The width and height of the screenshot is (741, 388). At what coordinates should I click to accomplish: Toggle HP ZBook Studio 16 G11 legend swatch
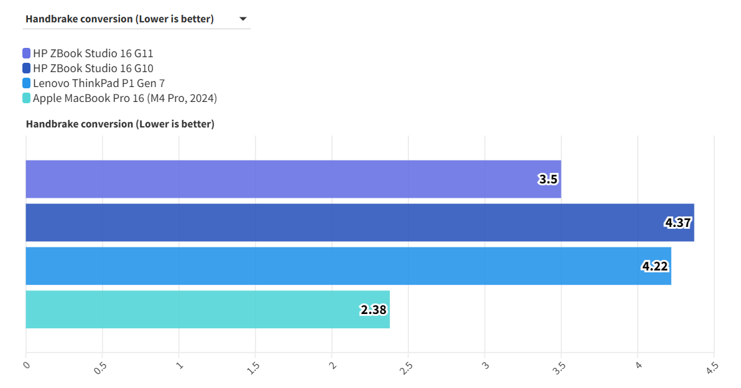[x=26, y=53]
